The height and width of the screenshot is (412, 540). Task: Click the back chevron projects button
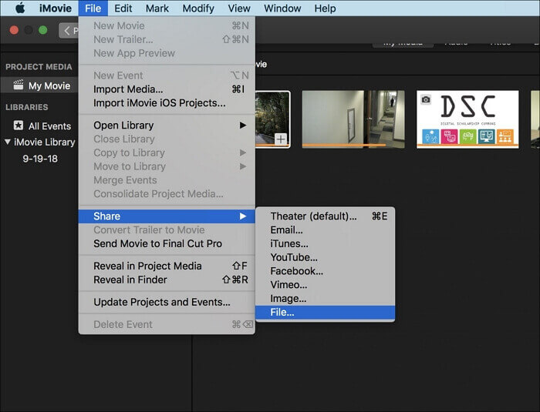coord(68,31)
